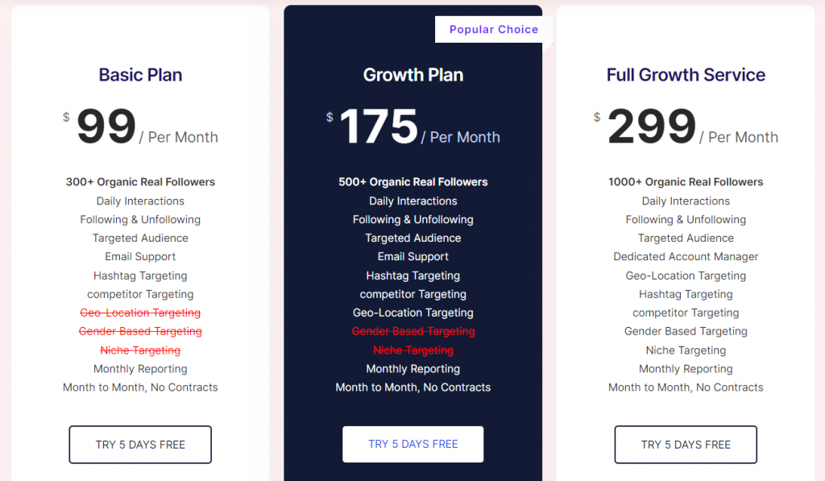Click the 175 price figure
825x481 pixels.
coord(379,126)
